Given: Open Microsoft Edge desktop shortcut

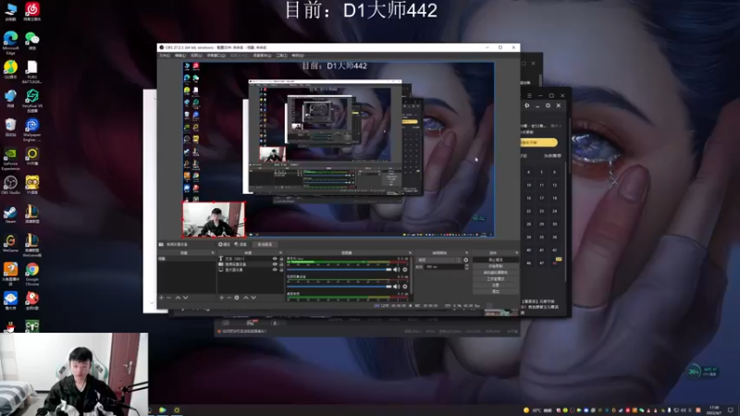Looking at the screenshot, I should coord(10,42).
